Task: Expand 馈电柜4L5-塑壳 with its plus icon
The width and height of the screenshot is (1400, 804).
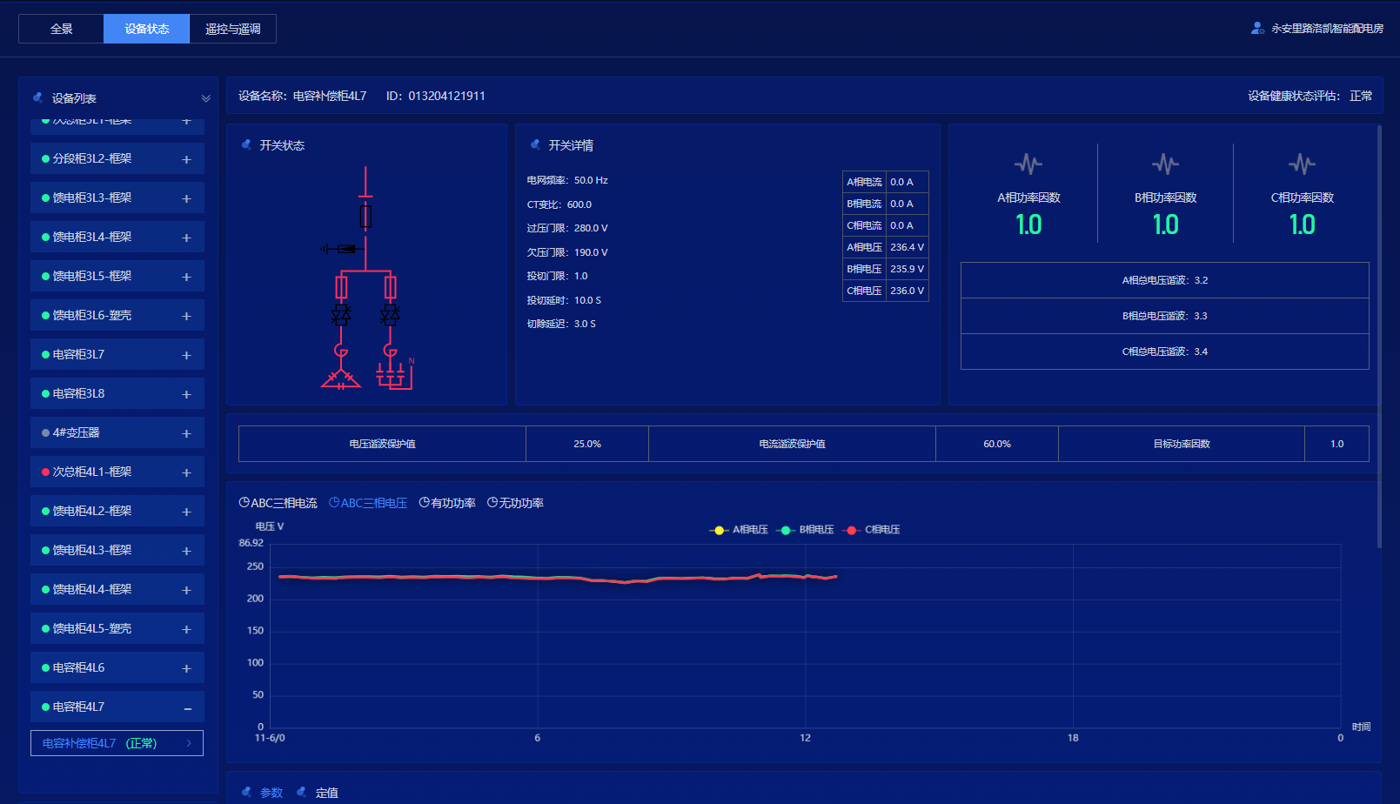Action: point(186,629)
